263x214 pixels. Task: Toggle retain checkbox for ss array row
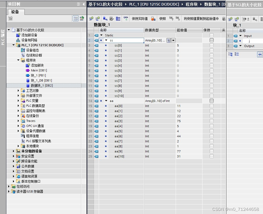point(212,40)
